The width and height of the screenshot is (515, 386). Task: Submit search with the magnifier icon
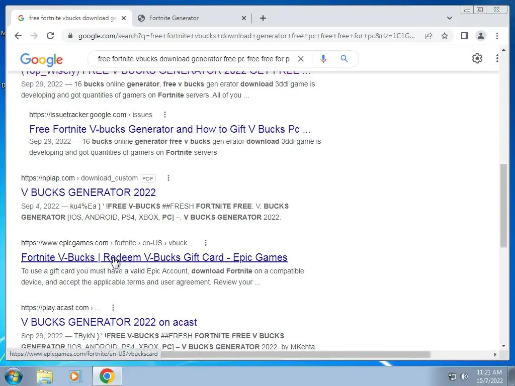(344, 59)
